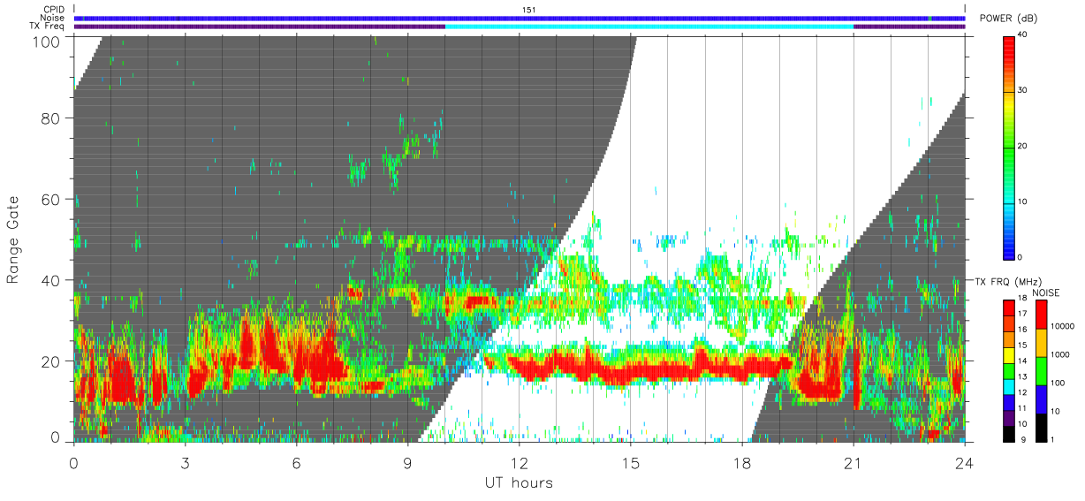Screen dimensions: 1085x501
Task: Click the cyan segment of the TX Freq bar
Action: tap(649, 27)
